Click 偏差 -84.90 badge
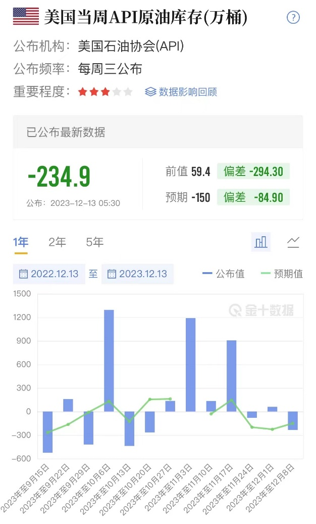The image size is (316, 524). (253, 197)
